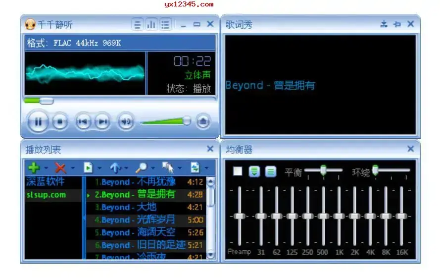
Task: Click the red X delete icon
Action: pyautogui.click(x=60, y=168)
